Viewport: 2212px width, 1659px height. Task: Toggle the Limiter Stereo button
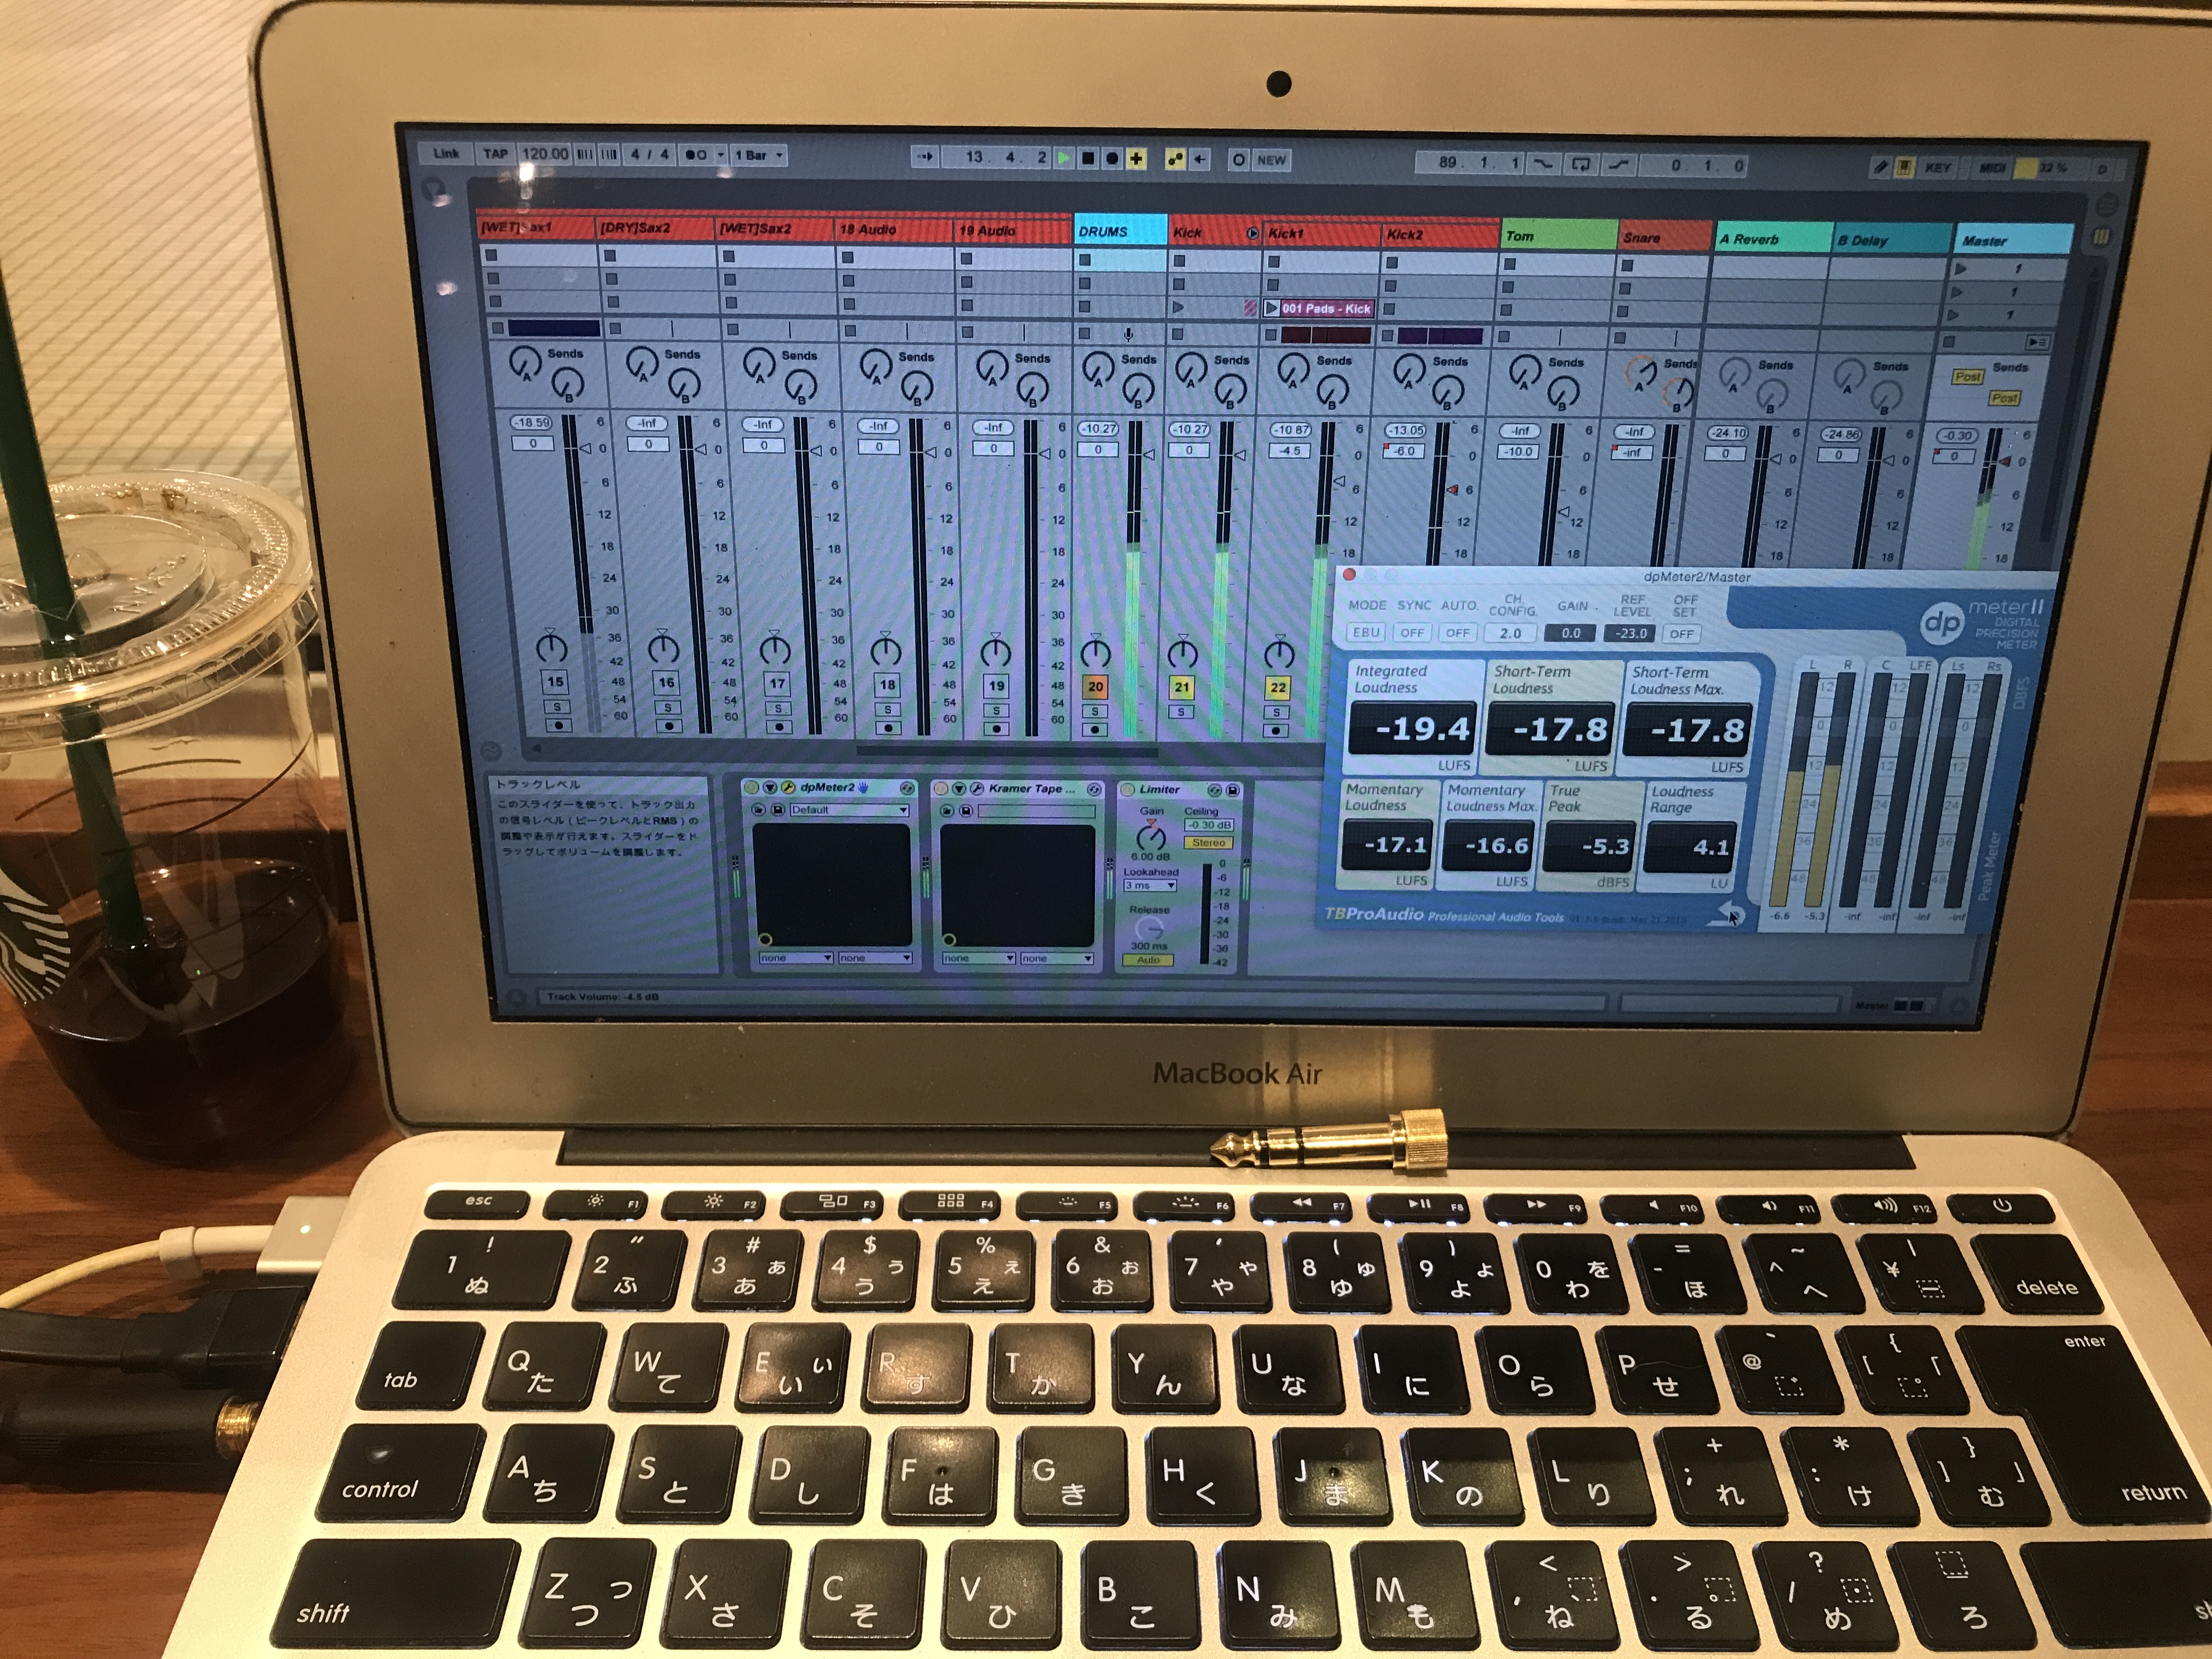(1208, 843)
